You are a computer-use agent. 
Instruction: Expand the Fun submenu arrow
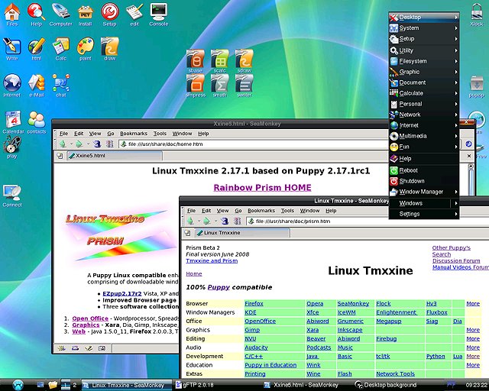coord(456,147)
